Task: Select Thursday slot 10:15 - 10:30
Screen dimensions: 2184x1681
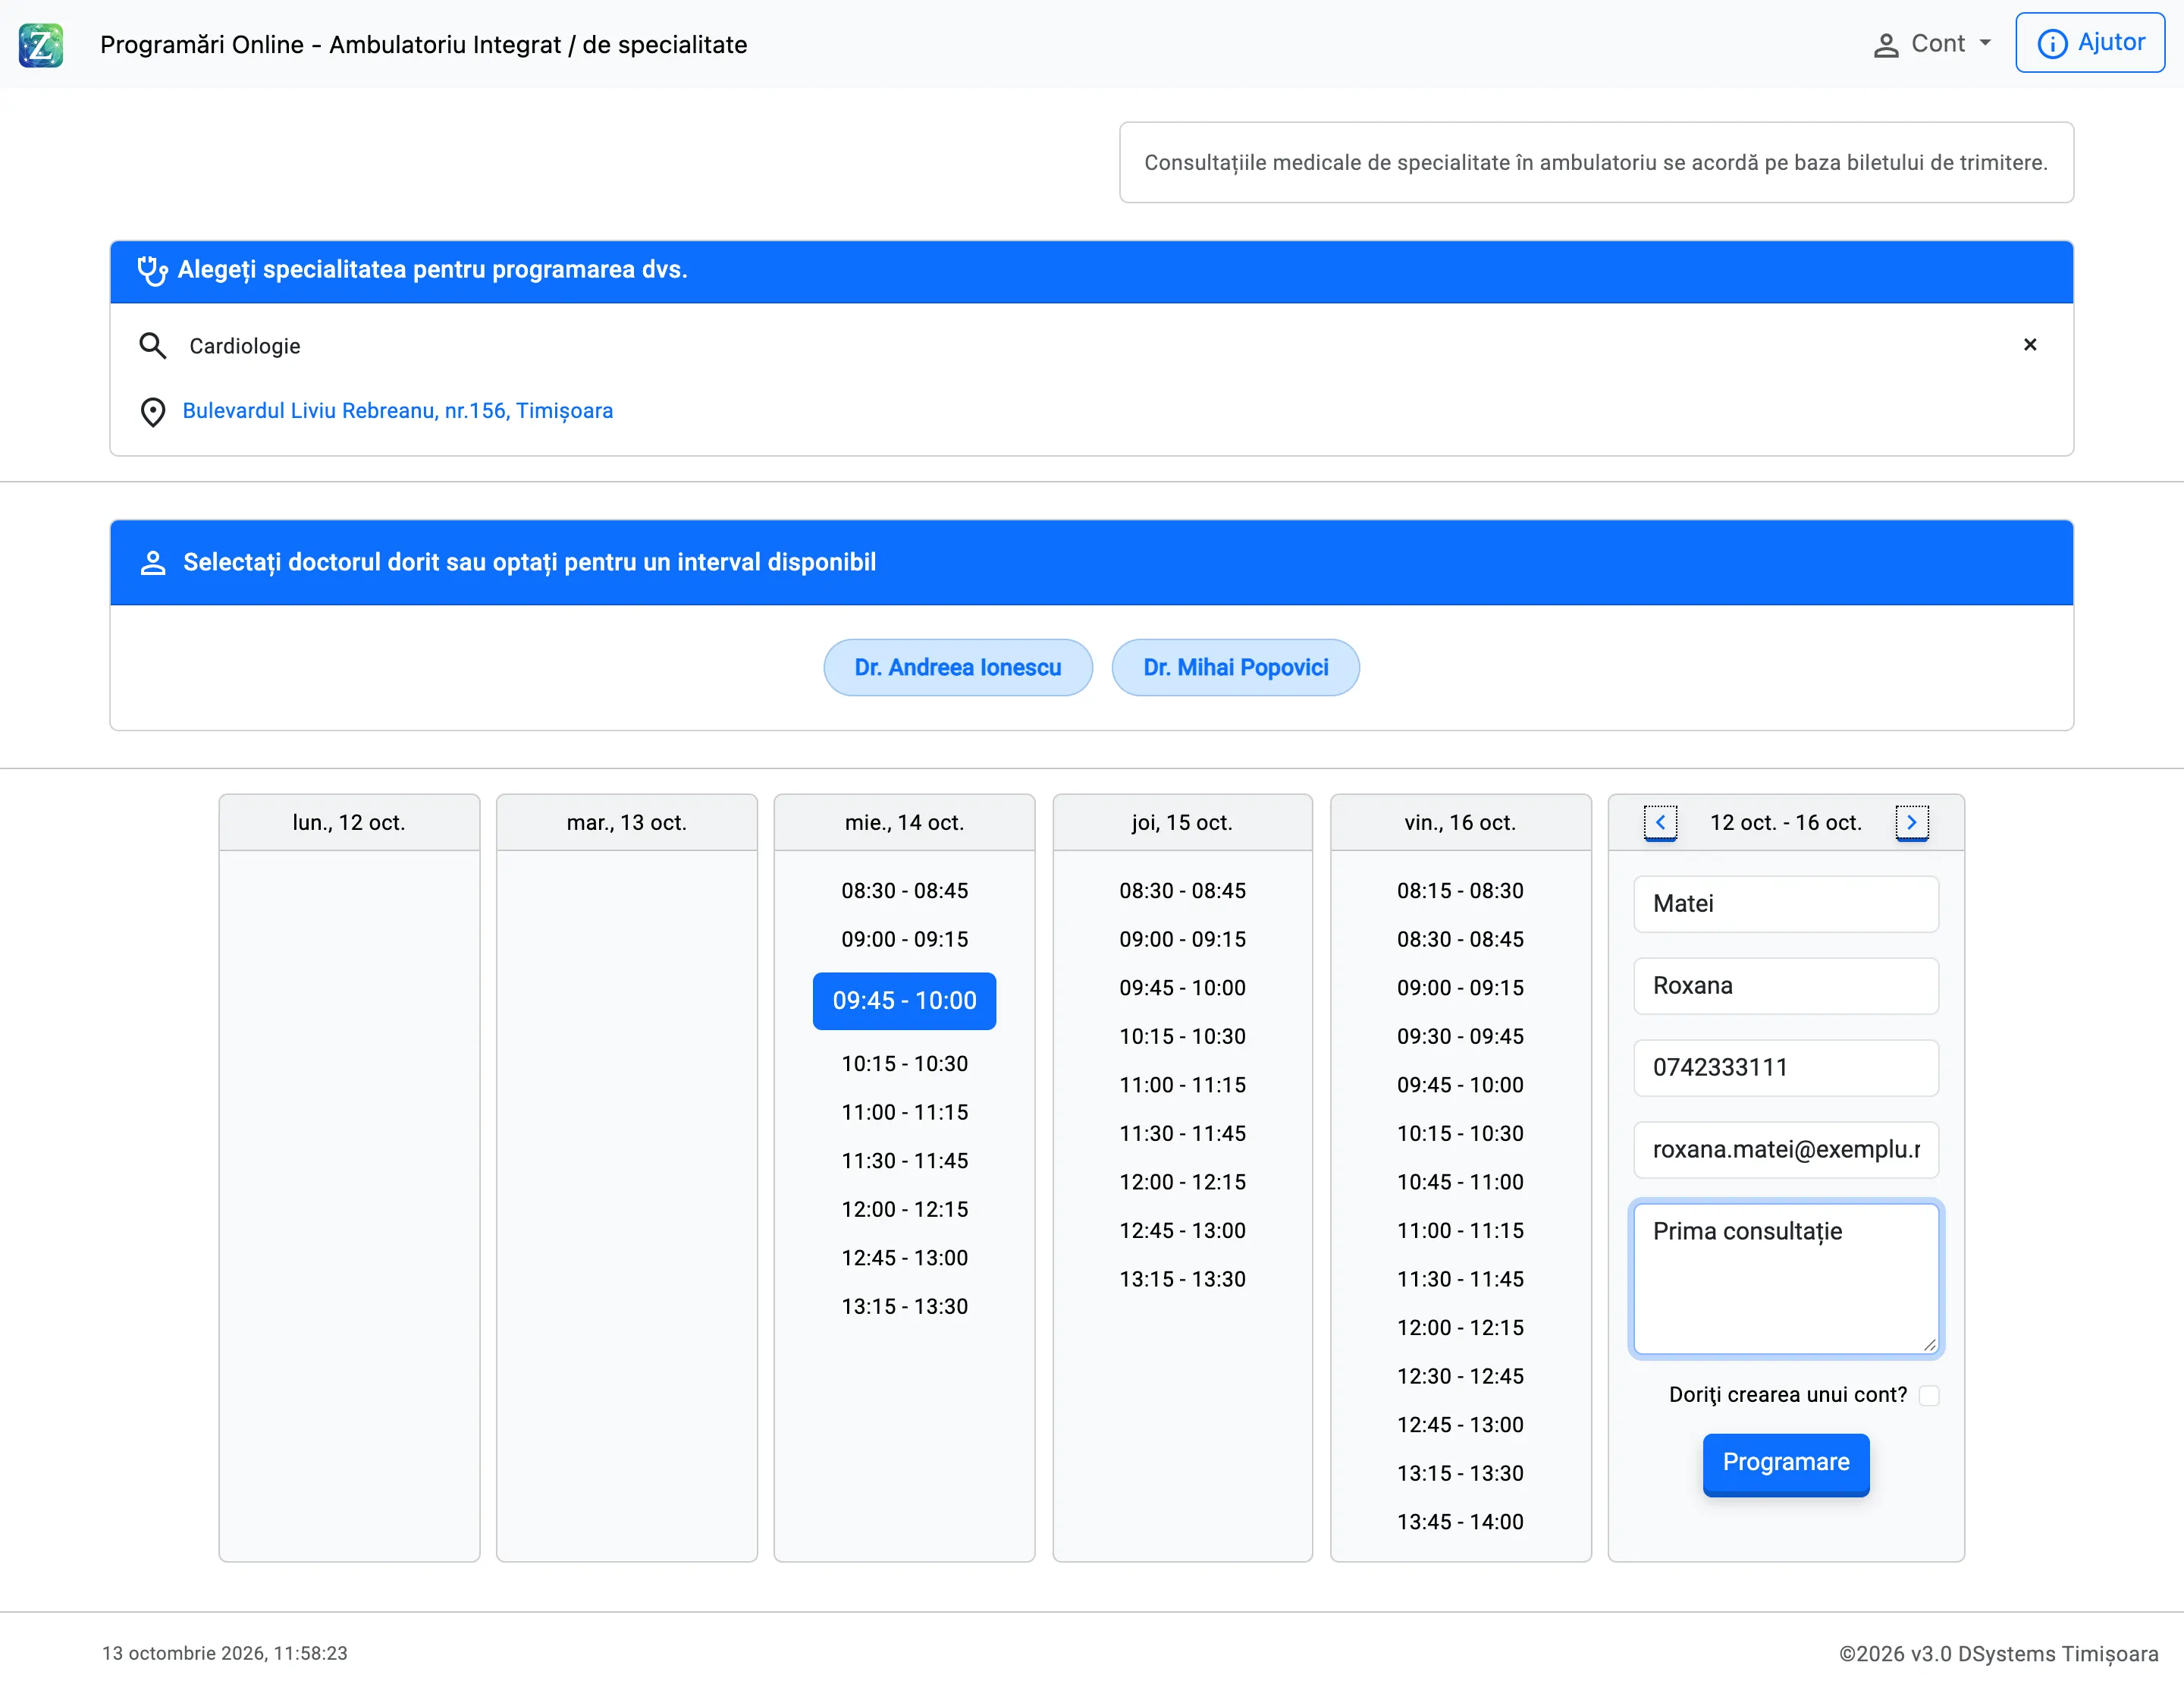Action: [1183, 1037]
